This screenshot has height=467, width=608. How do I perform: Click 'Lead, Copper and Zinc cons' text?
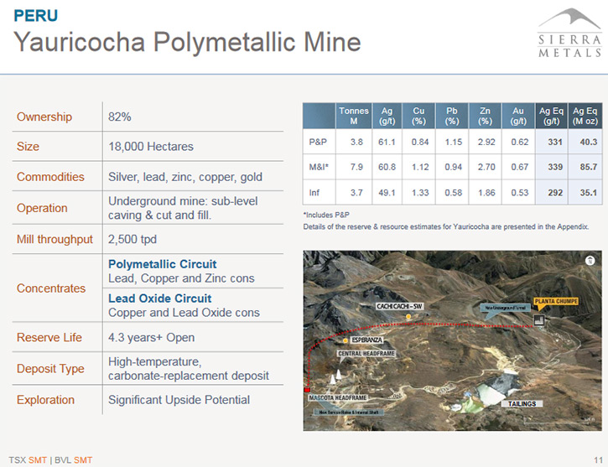click(181, 278)
